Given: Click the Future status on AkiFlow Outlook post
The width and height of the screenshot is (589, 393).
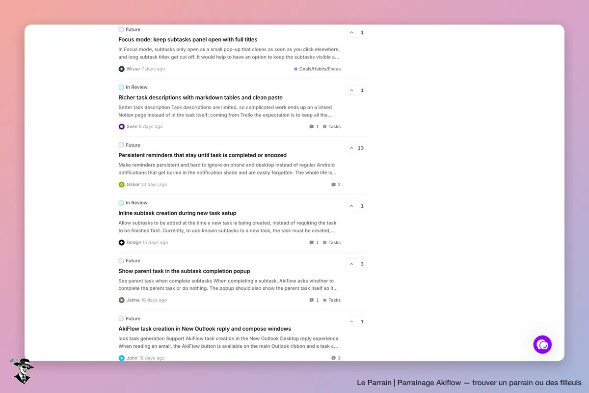Looking at the screenshot, I should coord(130,319).
